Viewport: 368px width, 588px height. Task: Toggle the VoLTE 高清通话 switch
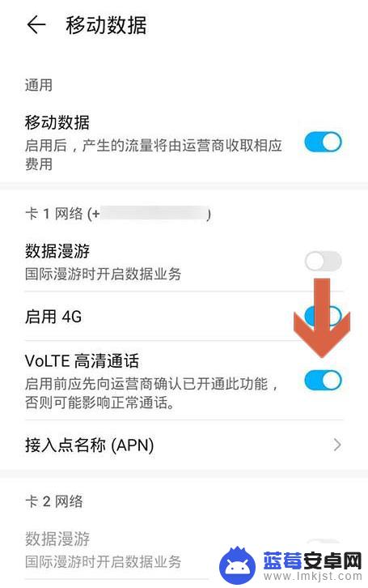pyautogui.click(x=323, y=381)
